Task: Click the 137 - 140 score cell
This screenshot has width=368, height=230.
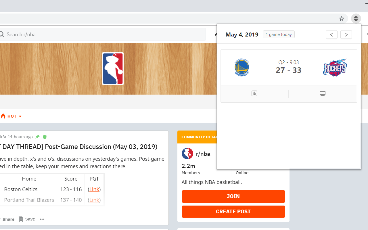Action: [x=71, y=200]
